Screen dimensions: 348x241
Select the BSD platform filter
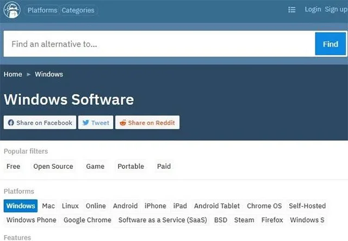click(x=221, y=220)
